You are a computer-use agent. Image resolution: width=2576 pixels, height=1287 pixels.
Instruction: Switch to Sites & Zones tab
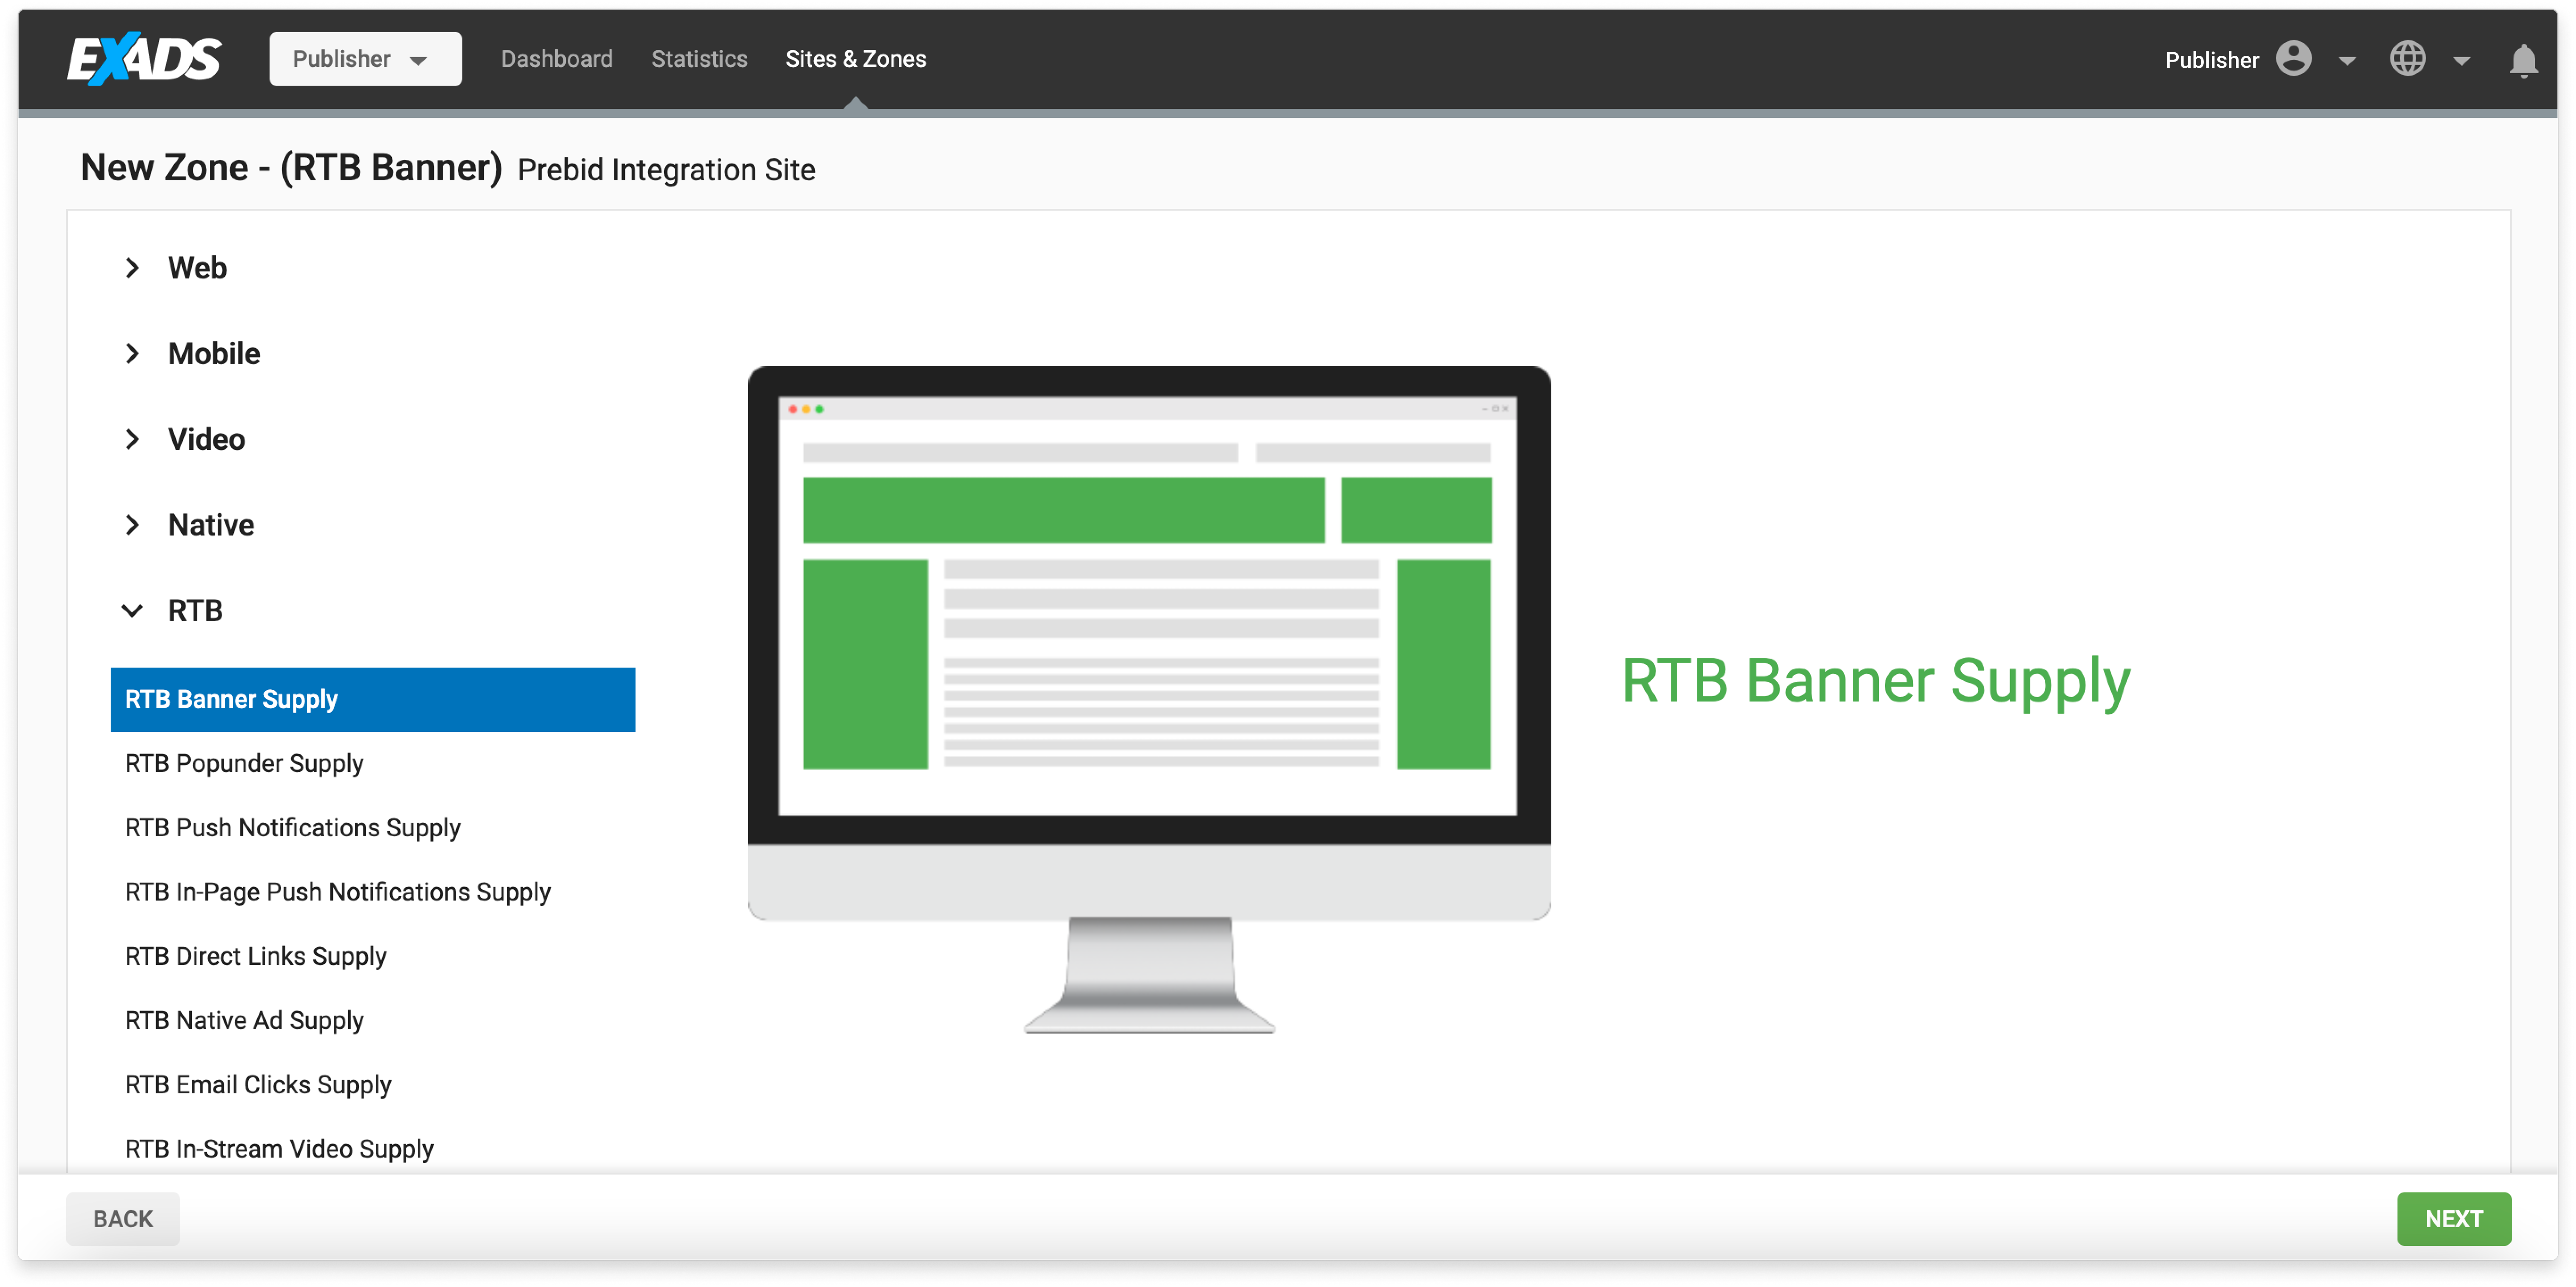tap(856, 59)
